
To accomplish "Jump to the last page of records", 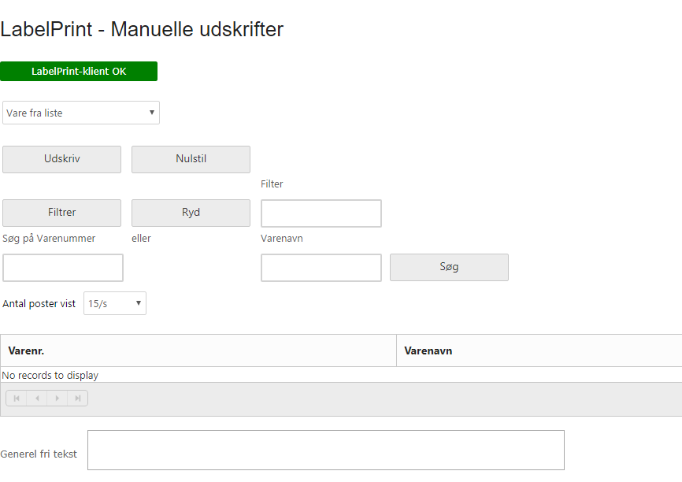I will 77,398.
